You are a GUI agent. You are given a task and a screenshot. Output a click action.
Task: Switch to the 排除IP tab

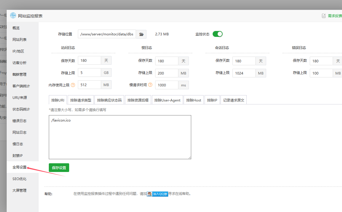[x=212, y=100]
